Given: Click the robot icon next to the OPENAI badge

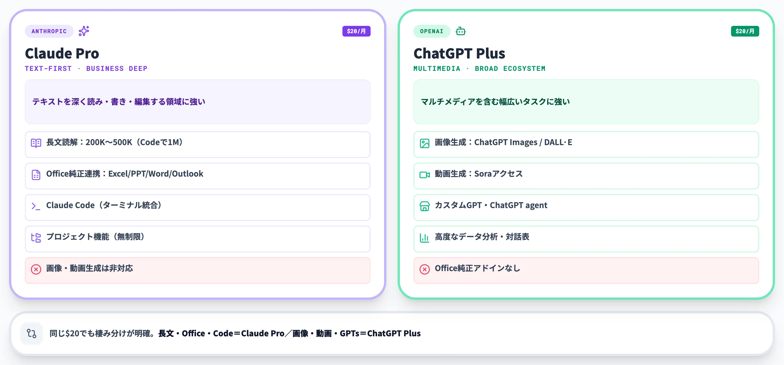Looking at the screenshot, I should tap(460, 31).
